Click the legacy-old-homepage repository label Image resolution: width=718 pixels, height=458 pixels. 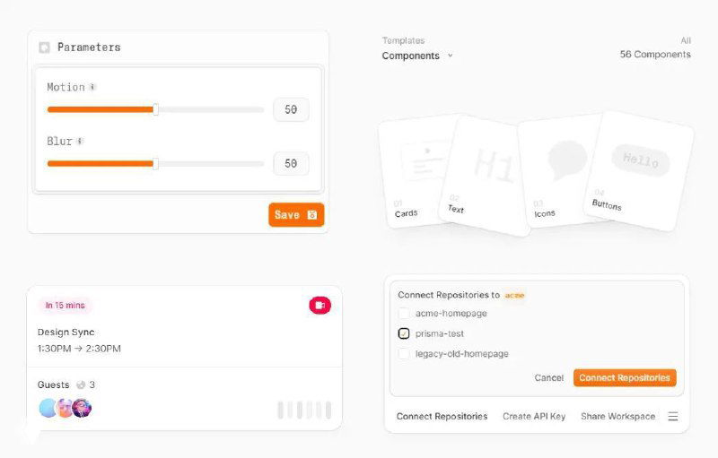point(462,354)
